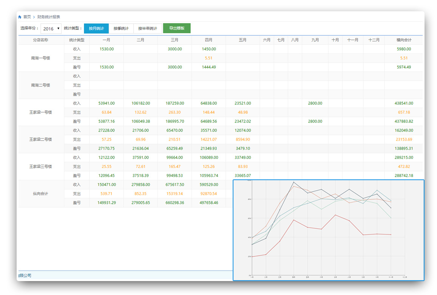Choose the 按半年统计 statistics tab

pyautogui.click(x=148, y=29)
